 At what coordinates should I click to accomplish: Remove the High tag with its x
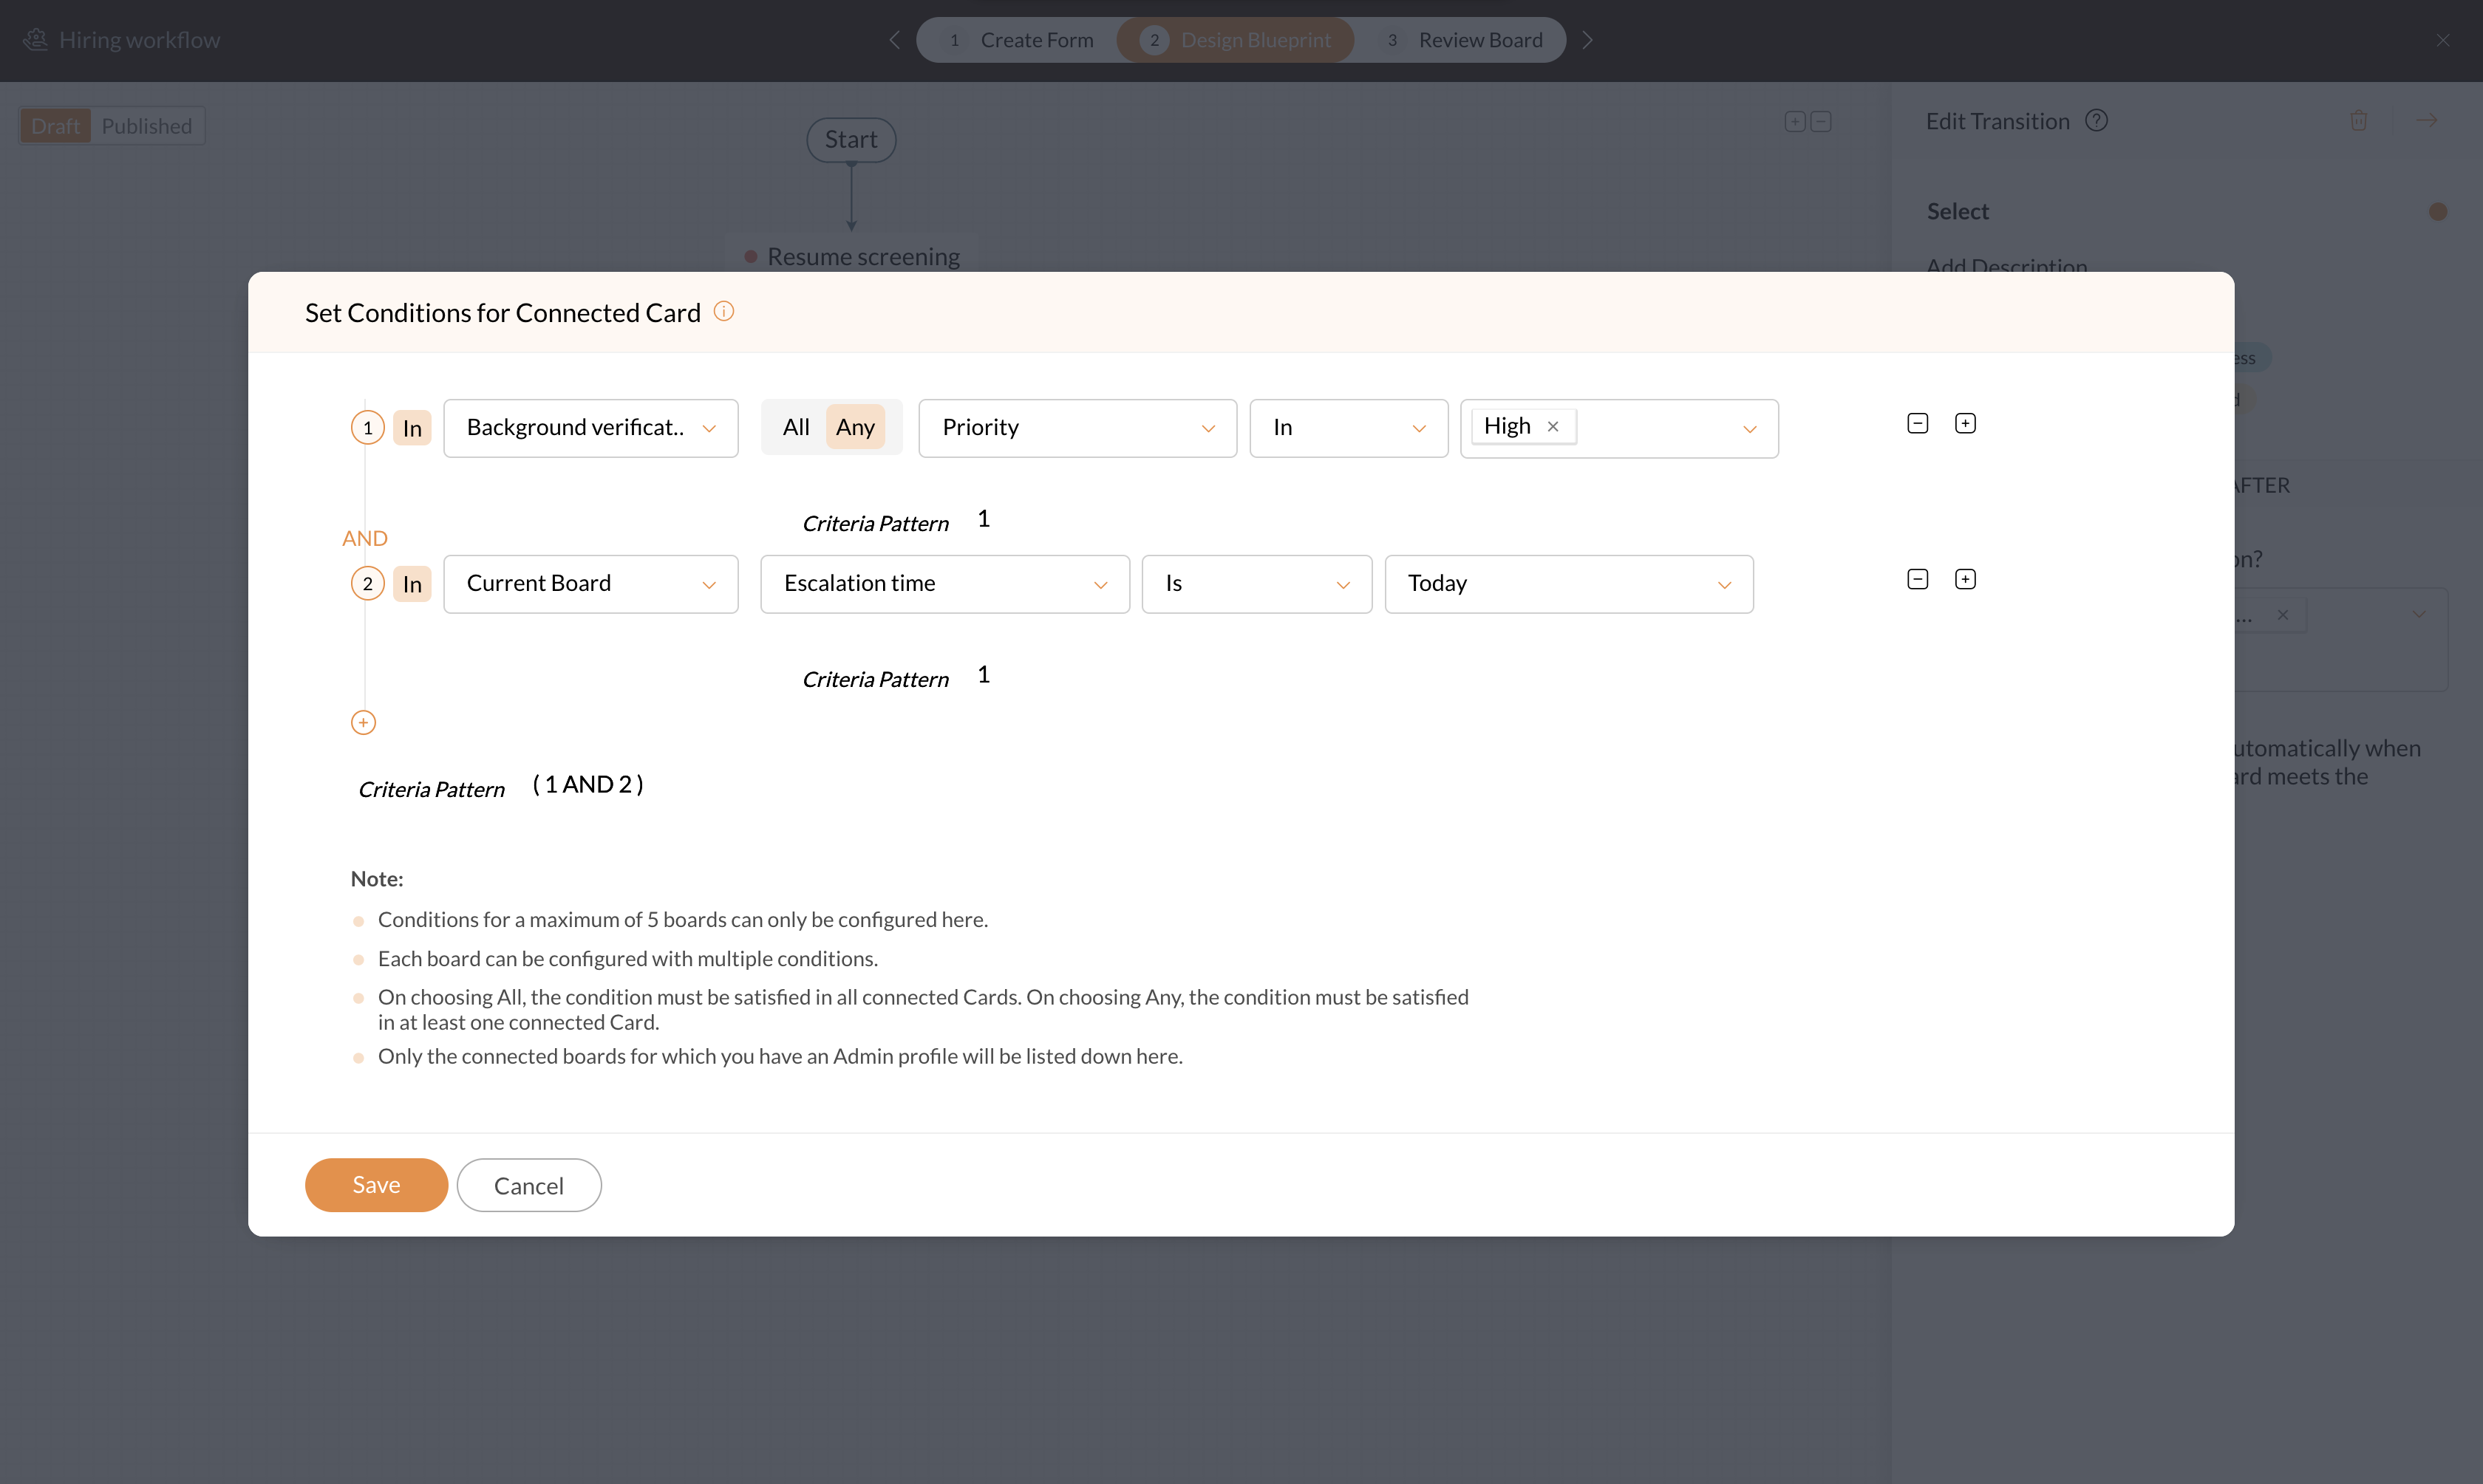pyautogui.click(x=1553, y=427)
